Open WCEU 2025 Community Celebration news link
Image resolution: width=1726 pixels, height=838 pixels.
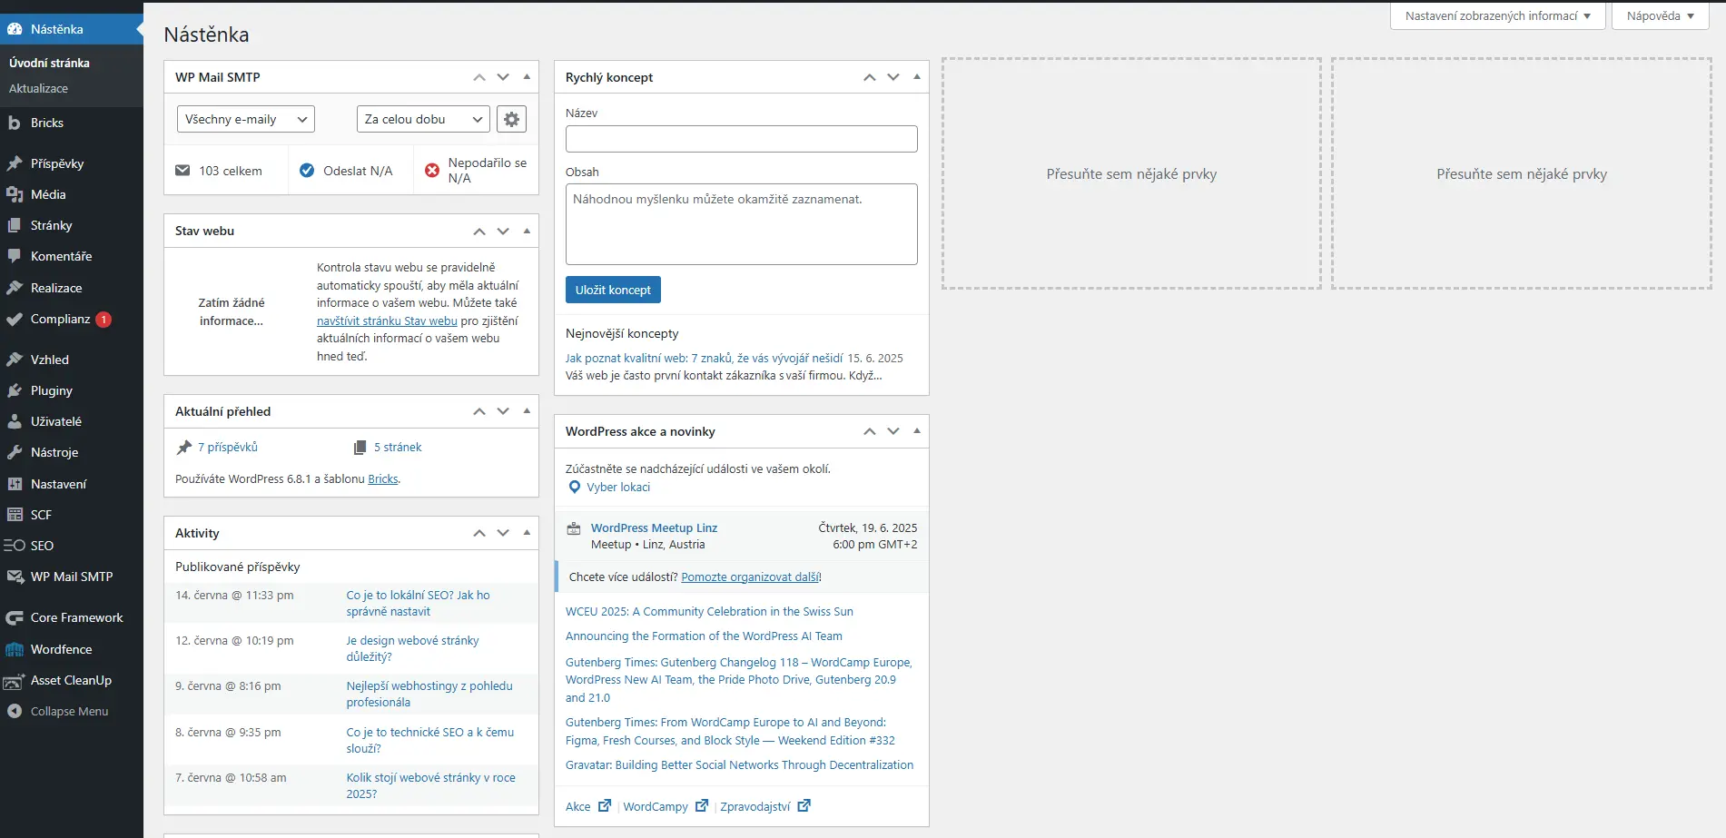click(709, 611)
